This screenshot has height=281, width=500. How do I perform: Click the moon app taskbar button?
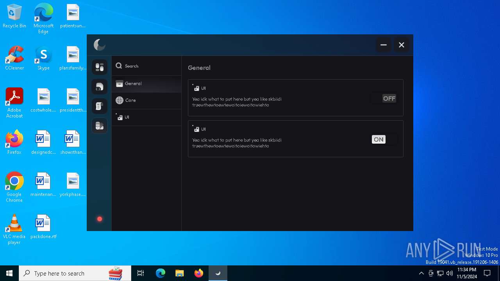pos(218,273)
